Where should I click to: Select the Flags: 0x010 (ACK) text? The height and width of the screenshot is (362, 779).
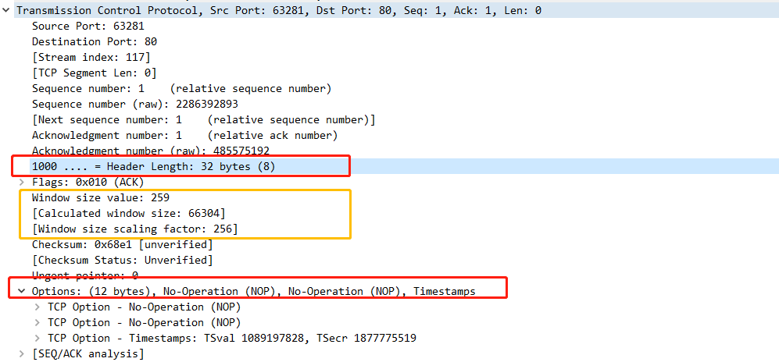pyautogui.click(x=88, y=182)
